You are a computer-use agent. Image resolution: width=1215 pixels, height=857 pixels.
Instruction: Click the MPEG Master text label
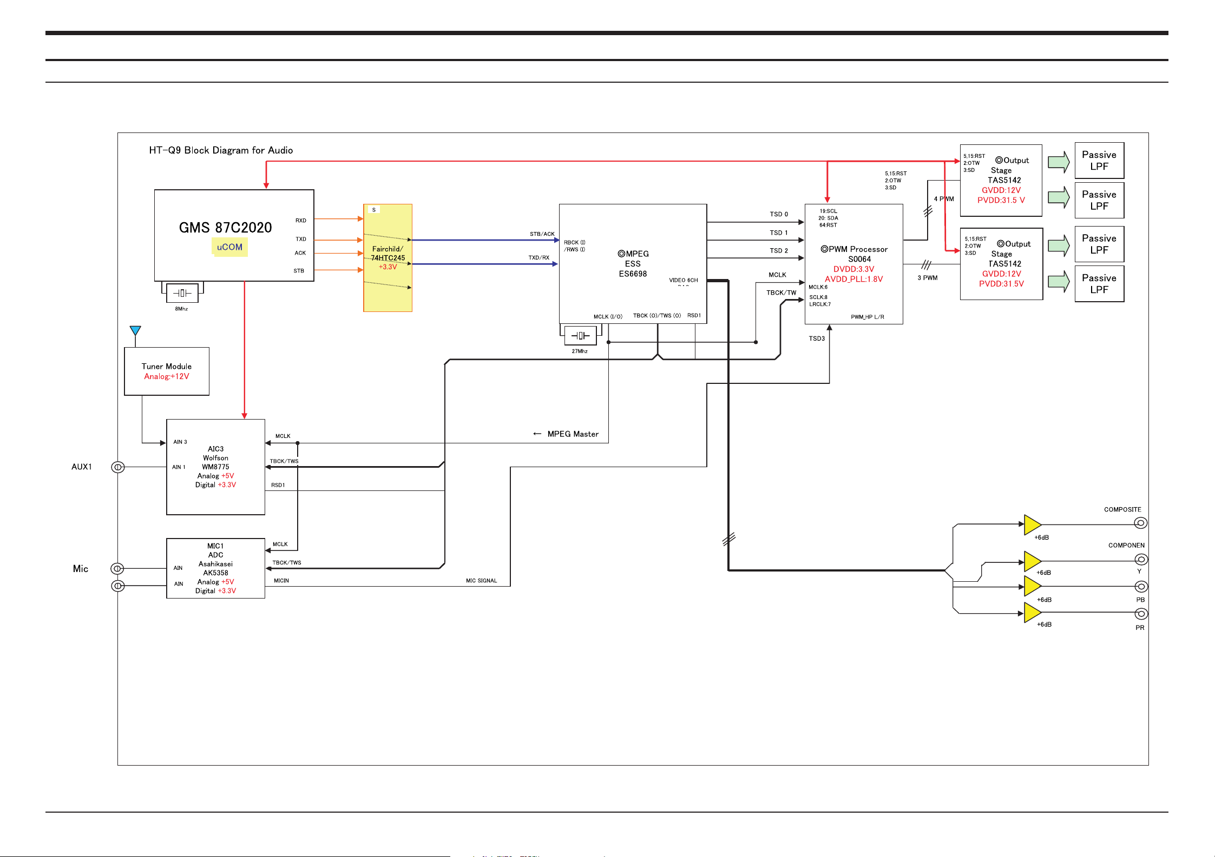click(573, 434)
